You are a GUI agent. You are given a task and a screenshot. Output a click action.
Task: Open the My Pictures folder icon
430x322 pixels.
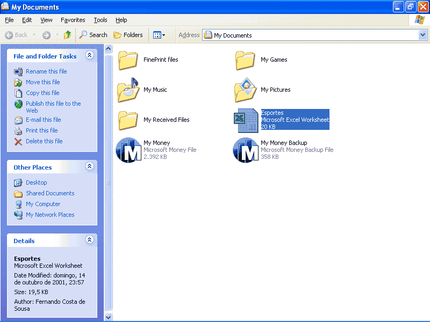tap(246, 90)
